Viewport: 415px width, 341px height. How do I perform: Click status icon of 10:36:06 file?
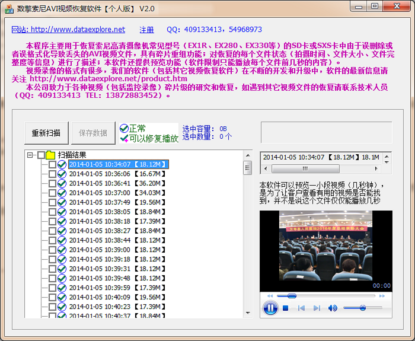pyautogui.click(x=62, y=174)
